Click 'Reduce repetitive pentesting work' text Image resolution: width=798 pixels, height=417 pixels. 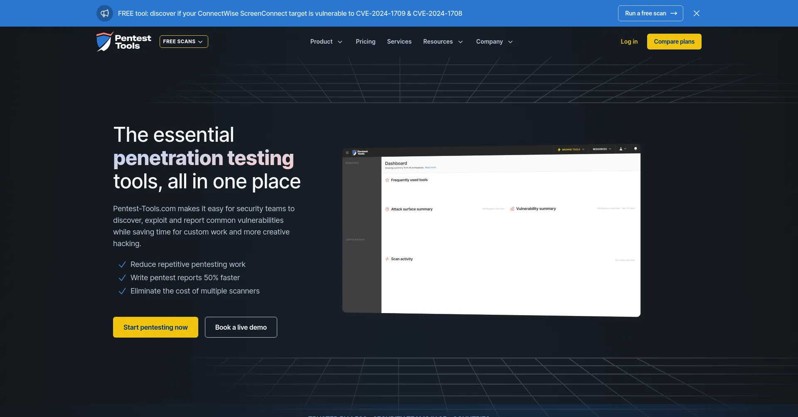click(188, 264)
